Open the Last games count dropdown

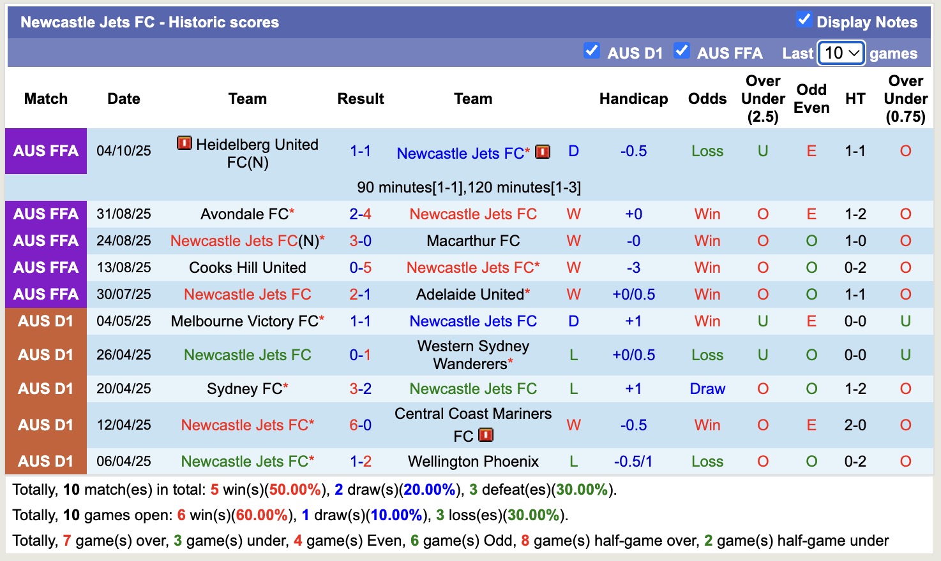pos(841,54)
